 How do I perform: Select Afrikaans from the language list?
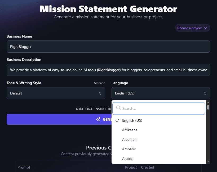130,130
